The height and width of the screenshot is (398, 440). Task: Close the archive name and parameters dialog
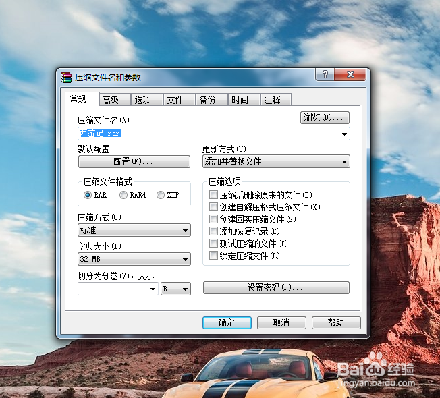coord(350,74)
